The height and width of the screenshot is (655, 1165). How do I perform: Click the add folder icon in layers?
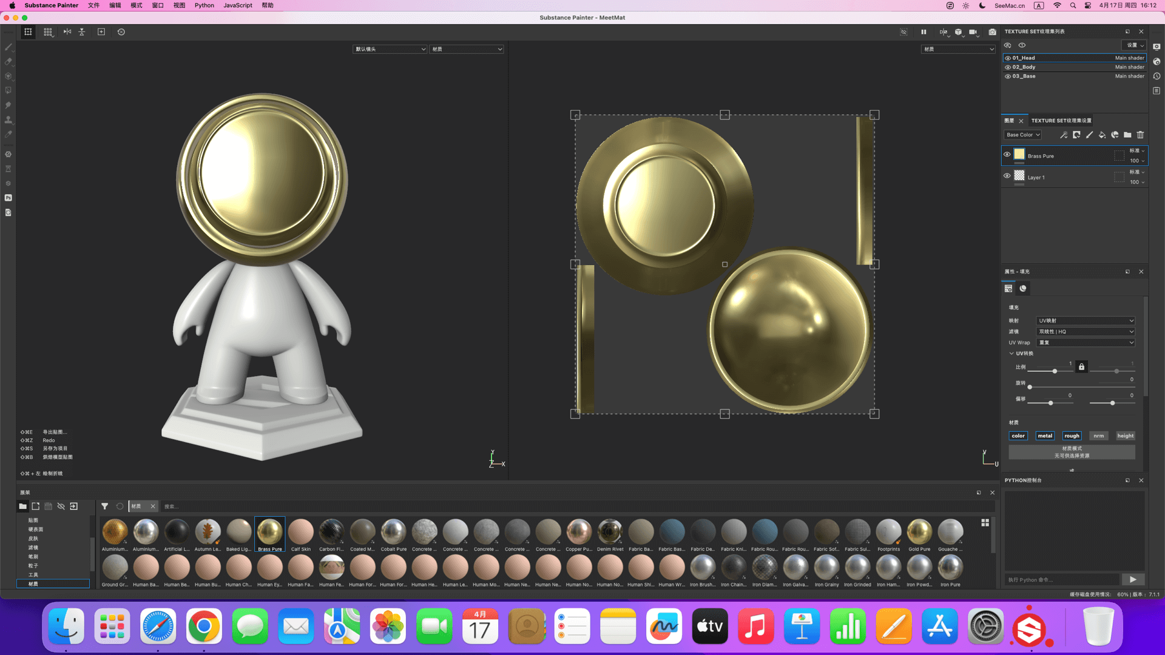(x=1127, y=135)
